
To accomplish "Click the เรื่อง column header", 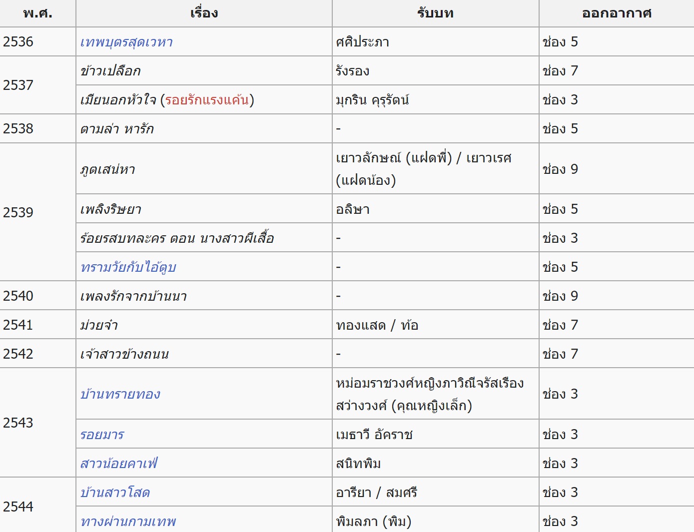I will click(204, 13).
